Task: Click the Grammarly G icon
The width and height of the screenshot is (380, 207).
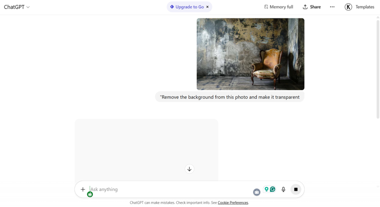Action: (272, 189)
